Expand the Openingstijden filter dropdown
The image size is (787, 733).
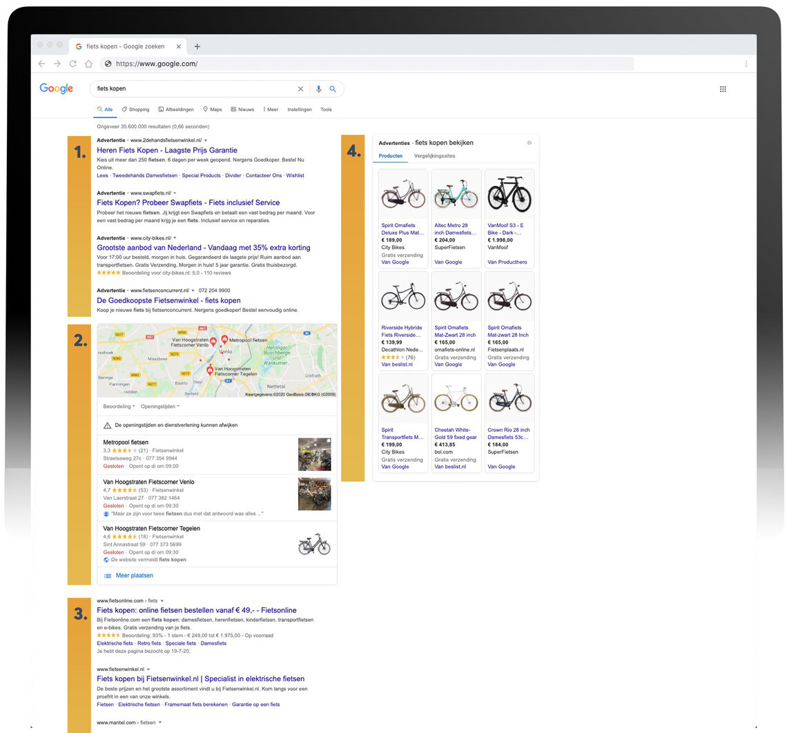point(159,407)
